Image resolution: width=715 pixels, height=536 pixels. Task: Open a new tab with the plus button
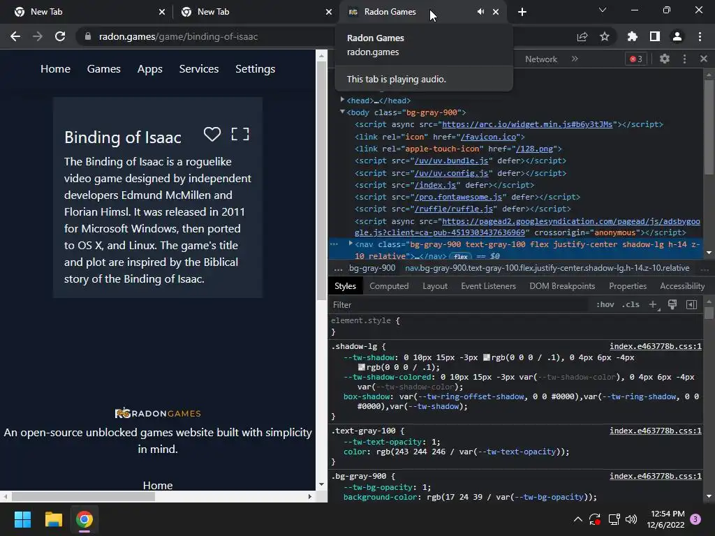pyautogui.click(x=522, y=12)
